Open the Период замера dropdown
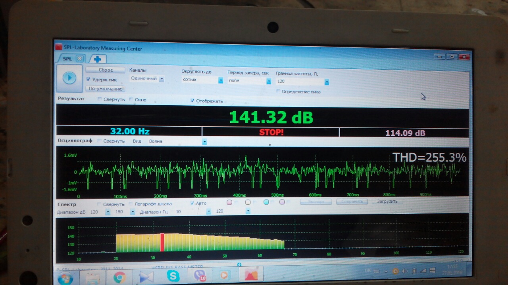The width and height of the screenshot is (508, 285). 269,81
